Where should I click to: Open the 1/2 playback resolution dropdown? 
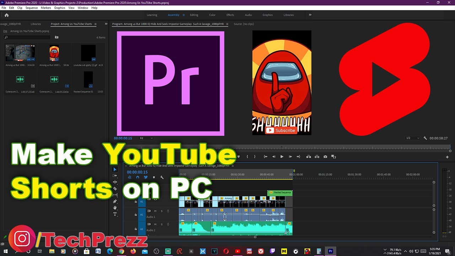click(413, 138)
